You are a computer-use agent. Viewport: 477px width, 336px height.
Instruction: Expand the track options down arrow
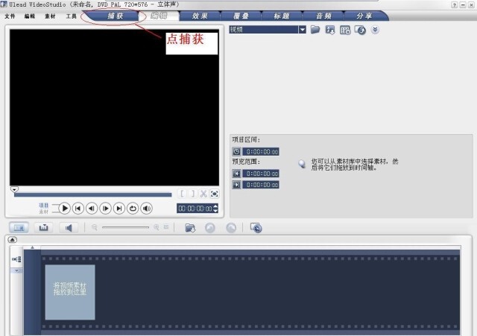[x=16, y=270]
